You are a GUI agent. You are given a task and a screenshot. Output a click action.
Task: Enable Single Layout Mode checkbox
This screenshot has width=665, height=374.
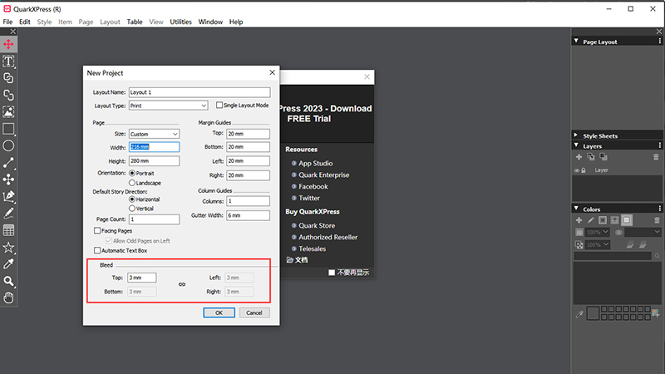pos(219,105)
